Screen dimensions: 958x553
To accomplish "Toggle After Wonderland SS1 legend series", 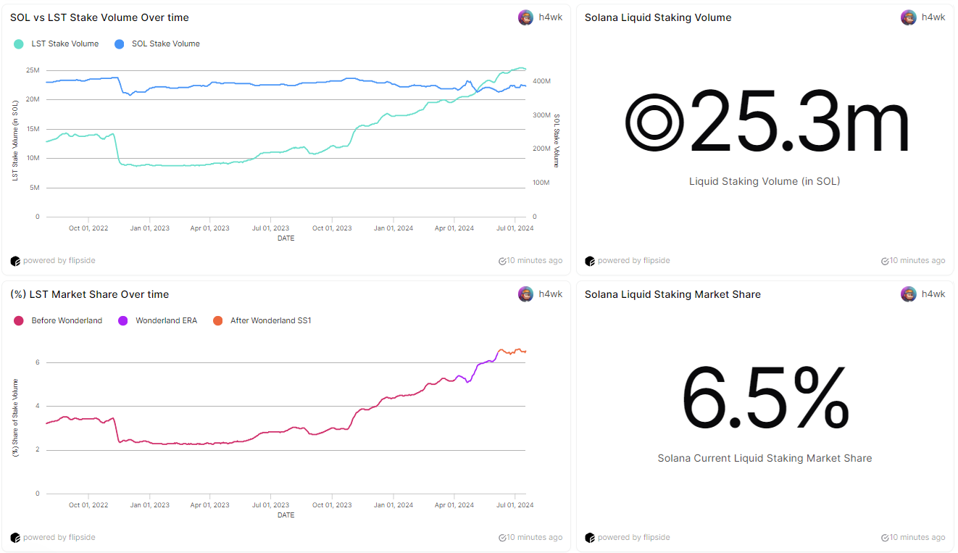I will [x=270, y=320].
